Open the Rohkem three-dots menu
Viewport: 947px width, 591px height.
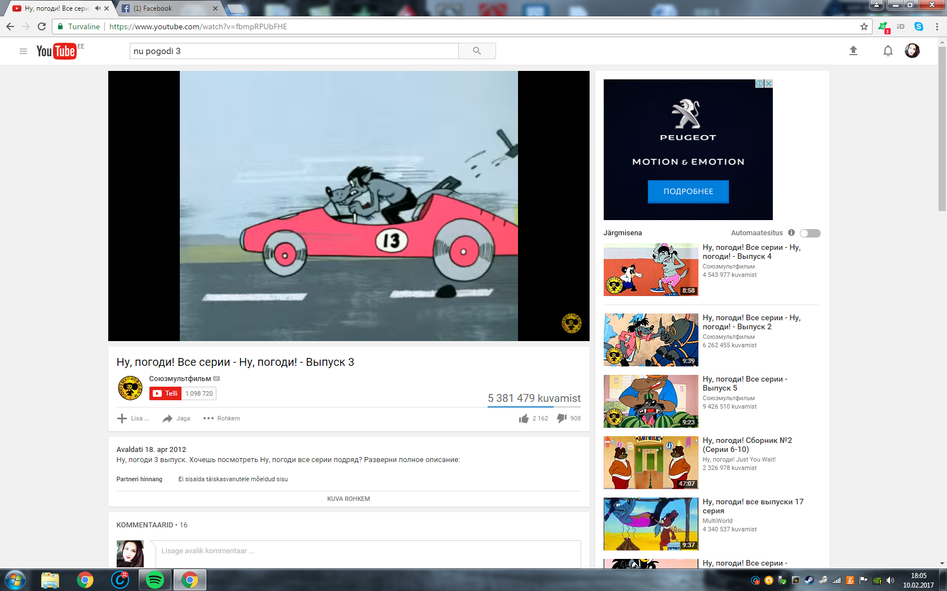[209, 418]
